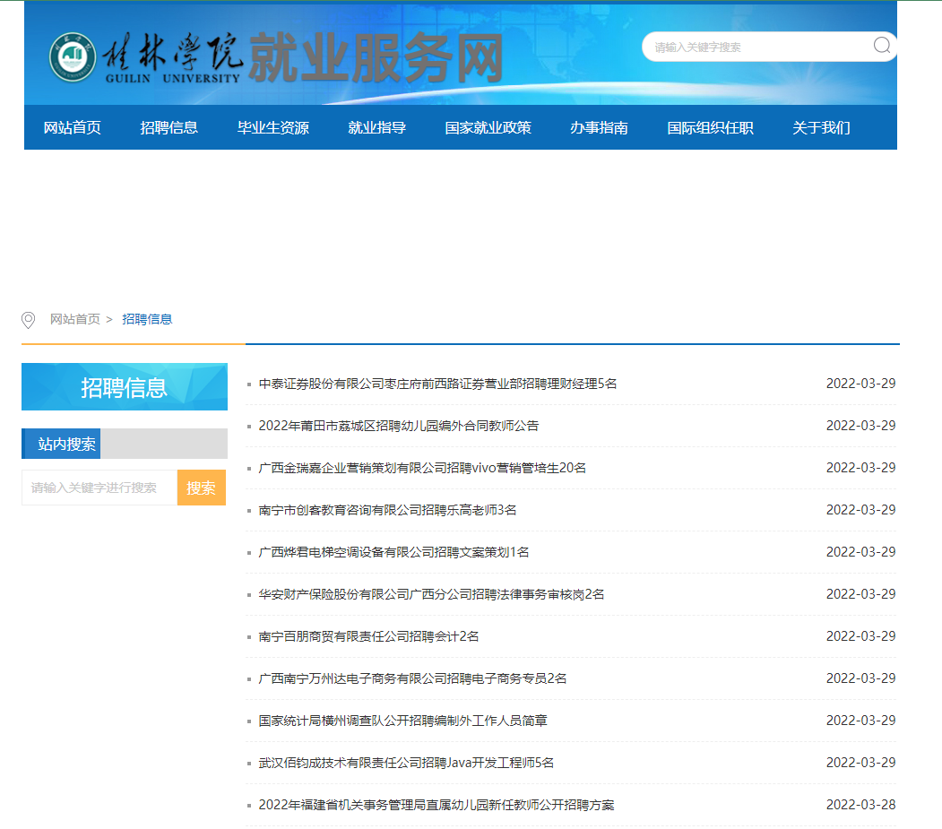This screenshot has height=829, width=942.
Task: Open 国家就业政策 navigation item
Action: click(x=488, y=127)
